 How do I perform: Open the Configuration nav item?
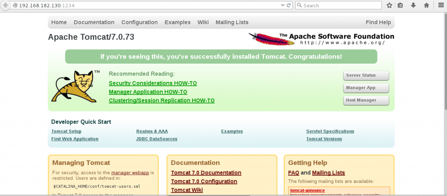[x=139, y=22]
